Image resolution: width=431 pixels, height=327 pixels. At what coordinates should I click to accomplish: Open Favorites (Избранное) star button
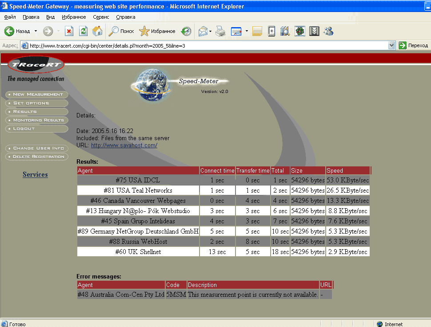click(157, 31)
